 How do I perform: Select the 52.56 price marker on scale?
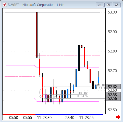(113, 99)
